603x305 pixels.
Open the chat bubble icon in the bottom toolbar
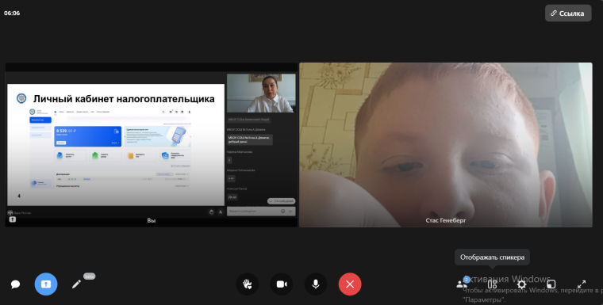click(15, 284)
